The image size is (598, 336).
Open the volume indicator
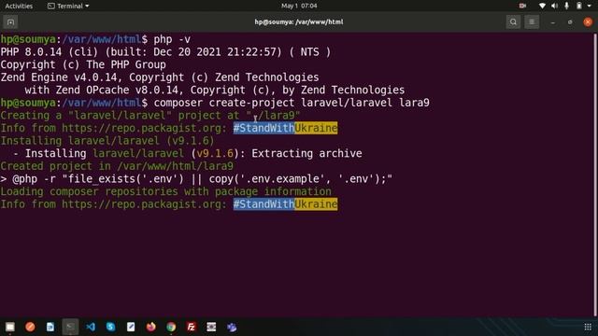(554, 6)
